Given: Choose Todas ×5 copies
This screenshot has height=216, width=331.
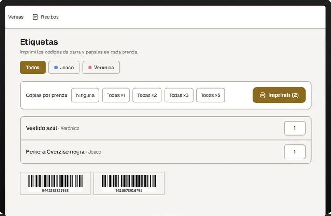Looking at the screenshot, I should [211, 95].
